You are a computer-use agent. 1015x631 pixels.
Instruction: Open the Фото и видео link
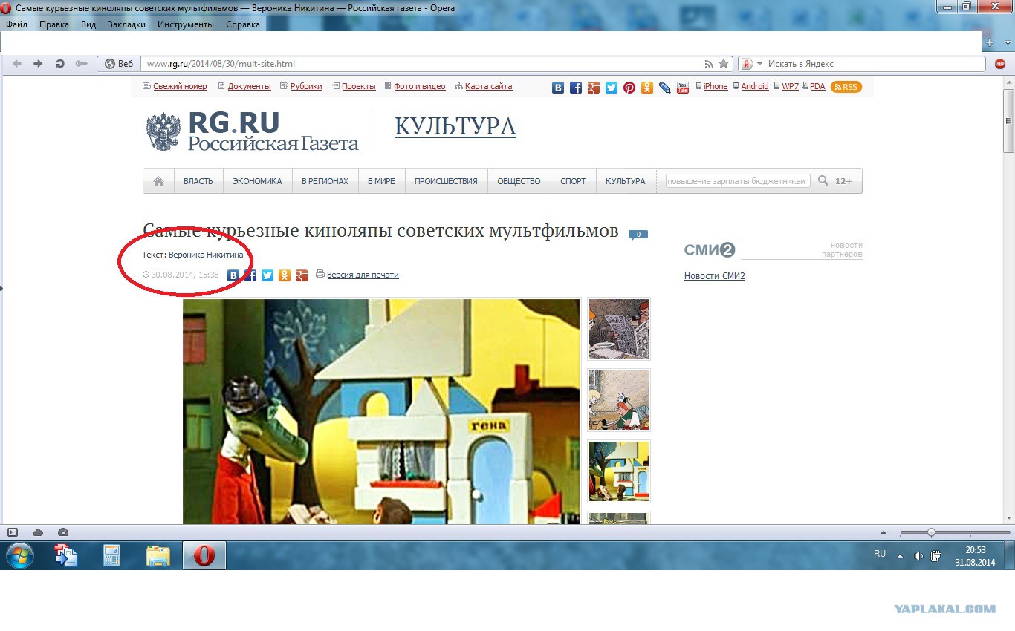420,87
